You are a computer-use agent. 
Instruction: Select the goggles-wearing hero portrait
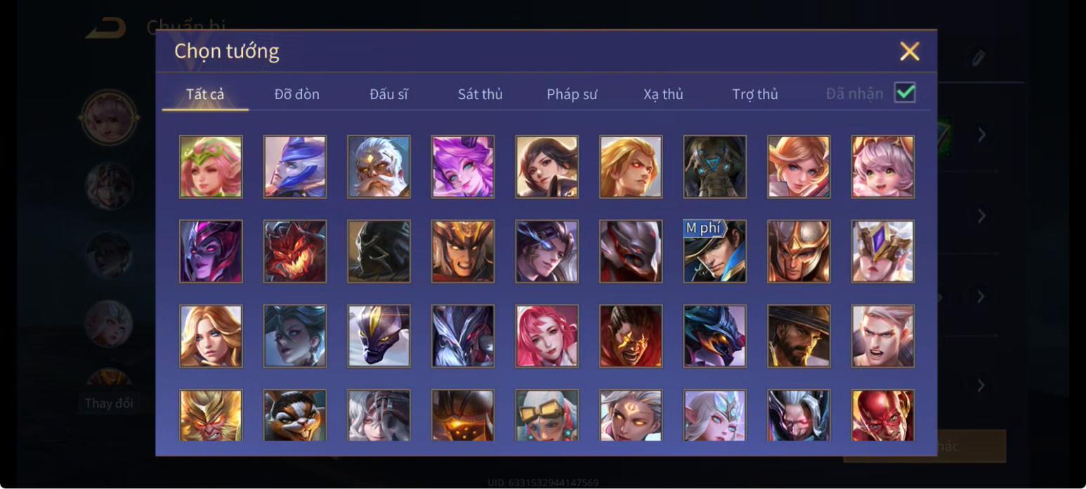pyautogui.click(x=547, y=415)
